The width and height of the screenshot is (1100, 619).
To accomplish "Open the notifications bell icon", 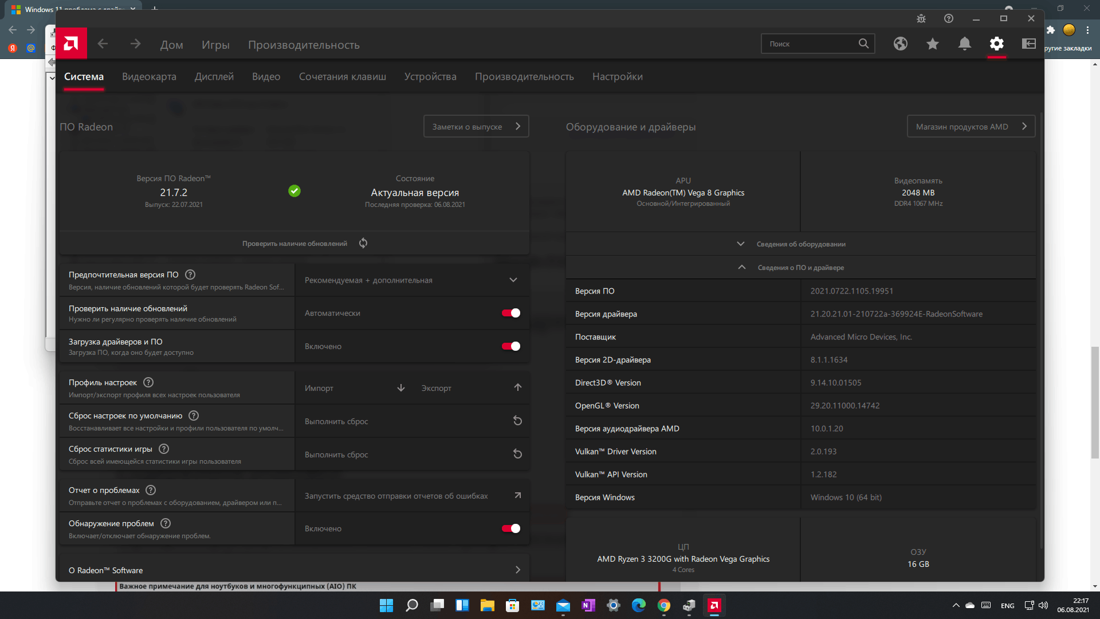I will (965, 44).
